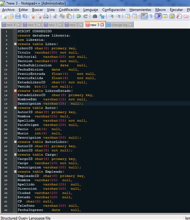
Task: Open Find with the binoculars icon
Action: point(95,16)
